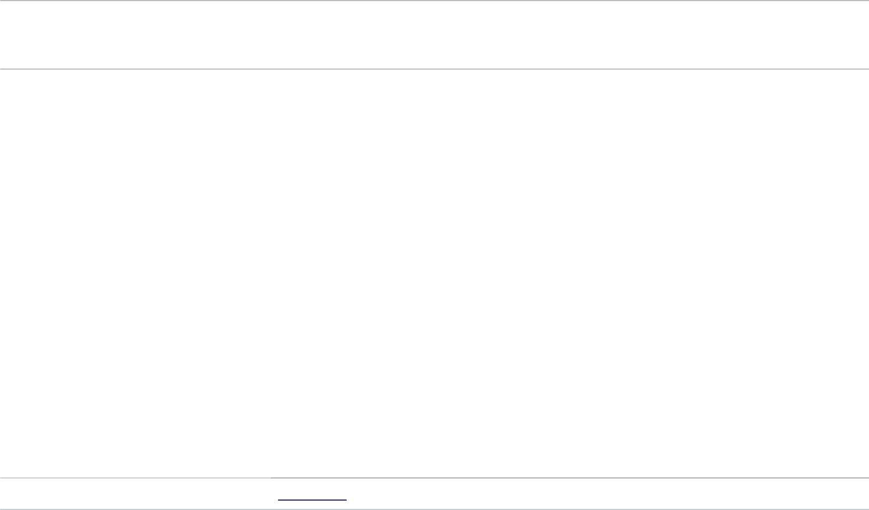Click the bottom border line beneath the footer
The width and height of the screenshot is (869, 510).
(434, 509)
